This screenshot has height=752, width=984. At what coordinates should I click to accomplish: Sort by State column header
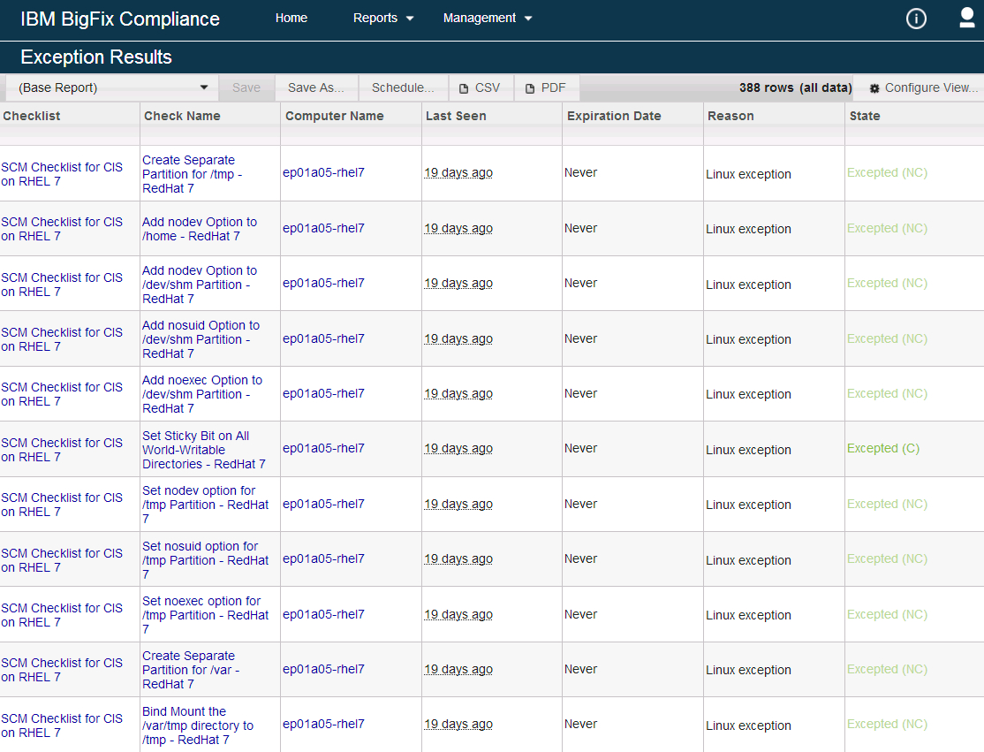pyautogui.click(x=865, y=116)
